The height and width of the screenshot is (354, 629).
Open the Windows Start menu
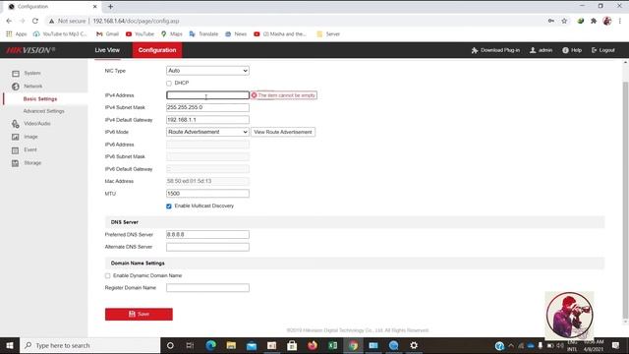point(10,345)
